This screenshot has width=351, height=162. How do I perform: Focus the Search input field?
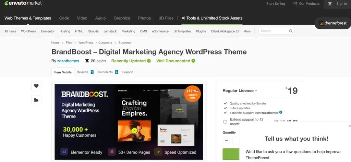pyautogui.click(x=274, y=31)
